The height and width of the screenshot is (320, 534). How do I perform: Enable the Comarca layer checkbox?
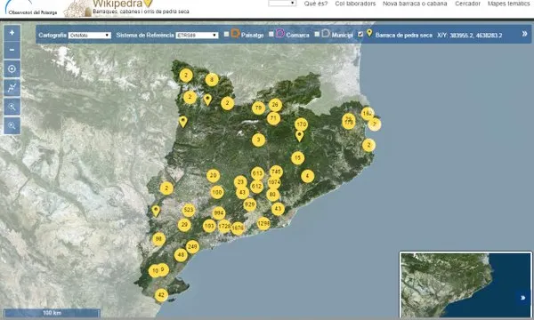pyautogui.click(x=271, y=35)
